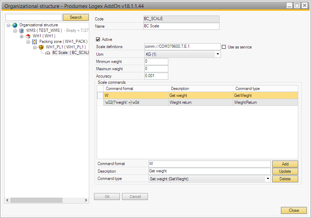
Task: Expand the WH1 warehouse tree node
Action: click(x=21, y=36)
